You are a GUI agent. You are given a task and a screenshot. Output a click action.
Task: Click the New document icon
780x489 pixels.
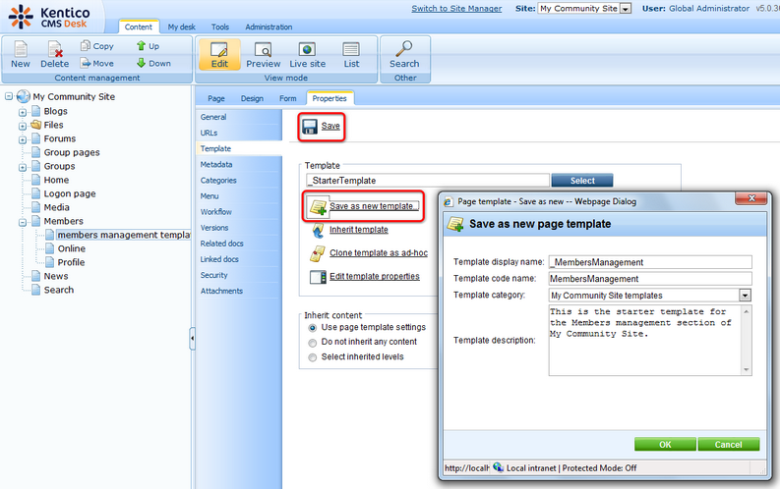(20, 50)
